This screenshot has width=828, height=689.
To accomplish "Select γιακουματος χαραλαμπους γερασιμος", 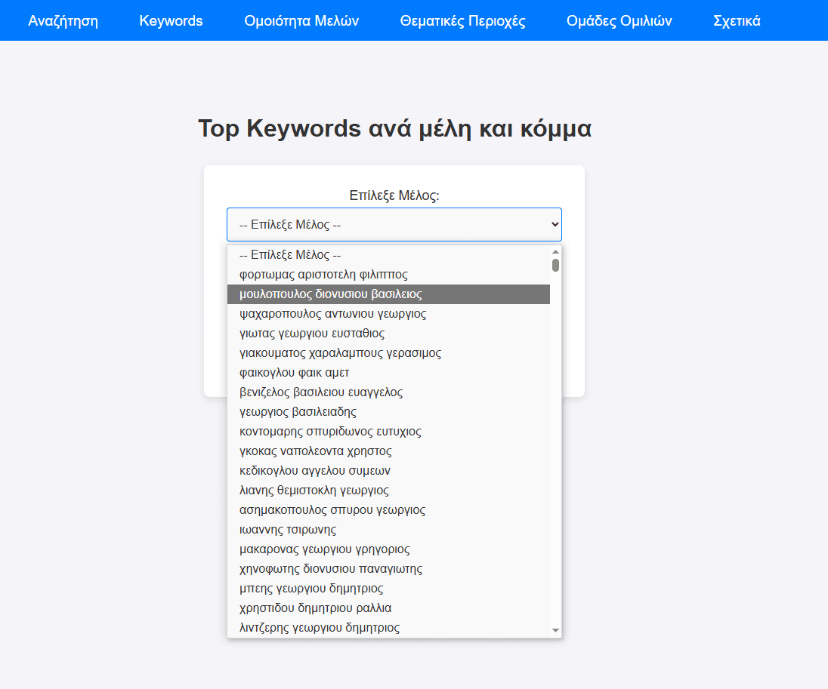I will pyautogui.click(x=388, y=353).
